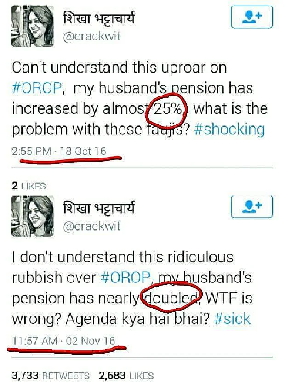The image size is (285, 389).
Task: Open profile picture on the first tweet
Action: pos(33,26)
